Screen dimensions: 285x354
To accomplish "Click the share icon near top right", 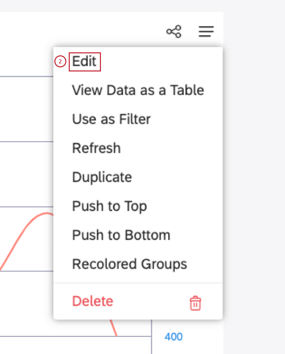I will [174, 32].
